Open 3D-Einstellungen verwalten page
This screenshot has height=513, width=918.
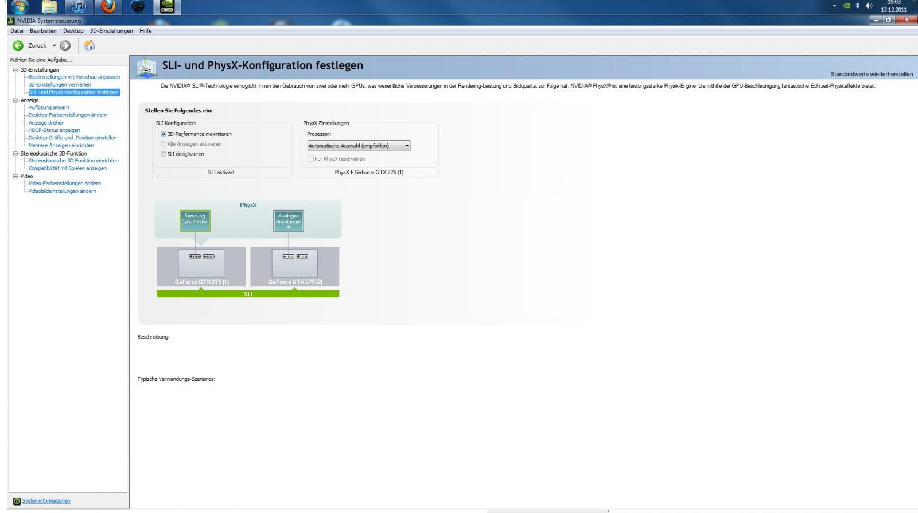coord(60,84)
